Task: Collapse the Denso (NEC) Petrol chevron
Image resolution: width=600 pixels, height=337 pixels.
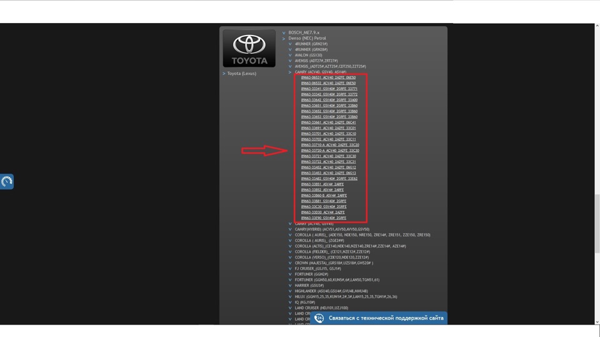Action: (x=284, y=39)
